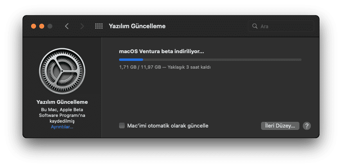Click the magnifier icon in search box
The image size is (342, 168).
tap(255, 26)
